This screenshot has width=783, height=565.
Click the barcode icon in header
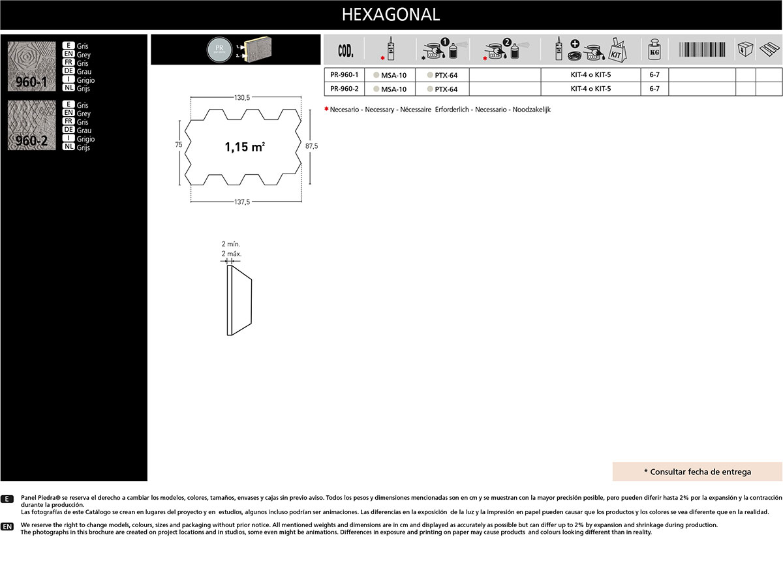coord(702,50)
